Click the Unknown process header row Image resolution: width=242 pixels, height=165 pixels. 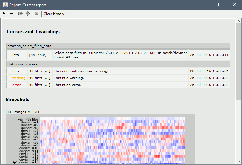[118, 64]
